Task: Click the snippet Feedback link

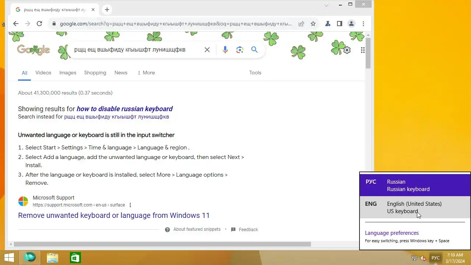Action: (248, 230)
